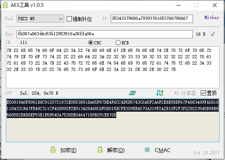Click the green lock app icon in title bar
The height and width of the screenshot is (160, 225).
pyautogui.click(x=6, y=5)
